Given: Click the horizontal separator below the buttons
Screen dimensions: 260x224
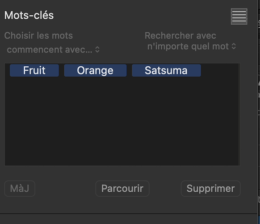Looking at the screenshot, I should tap(129, 214).
